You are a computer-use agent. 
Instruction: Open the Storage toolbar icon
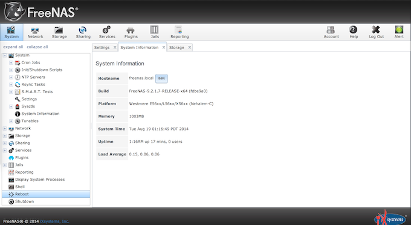point(59,32)
